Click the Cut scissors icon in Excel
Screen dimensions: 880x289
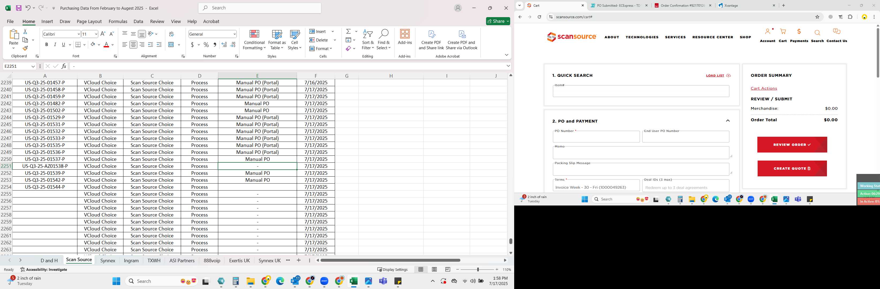25,31
